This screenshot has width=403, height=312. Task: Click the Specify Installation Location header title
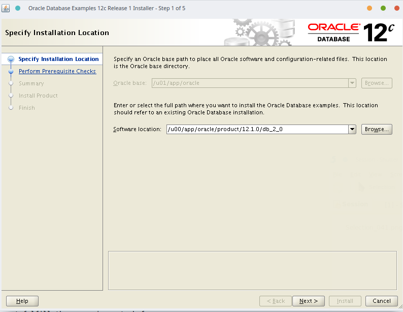[57, 33]
